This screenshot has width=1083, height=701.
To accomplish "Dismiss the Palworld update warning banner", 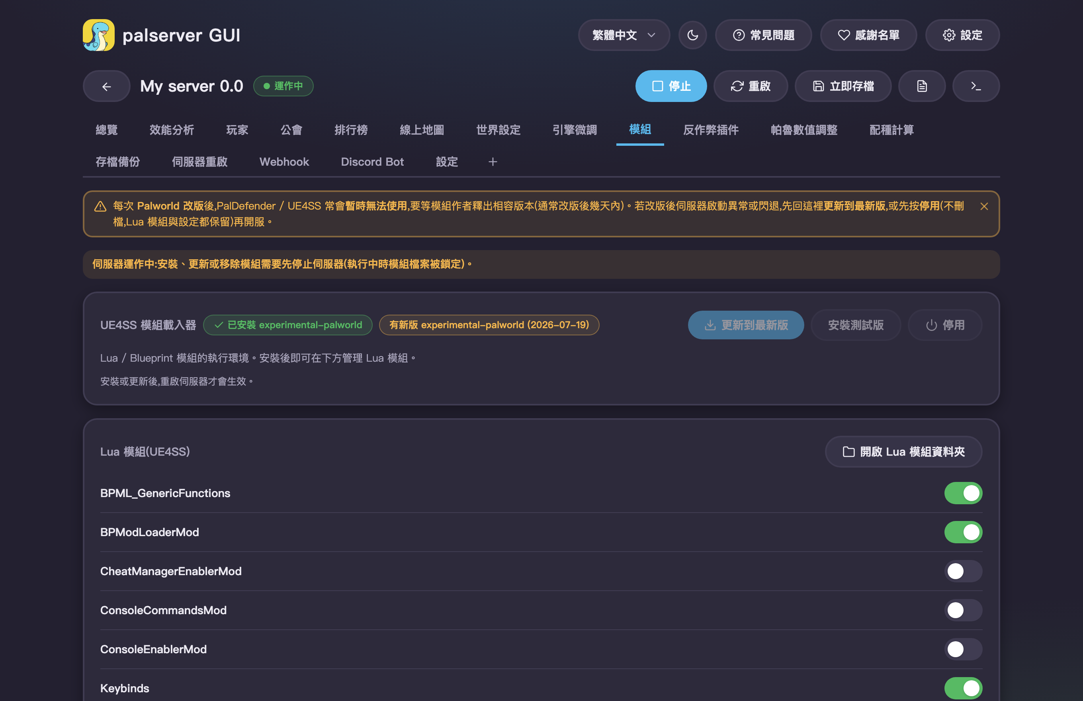I will tap(984, 206).
